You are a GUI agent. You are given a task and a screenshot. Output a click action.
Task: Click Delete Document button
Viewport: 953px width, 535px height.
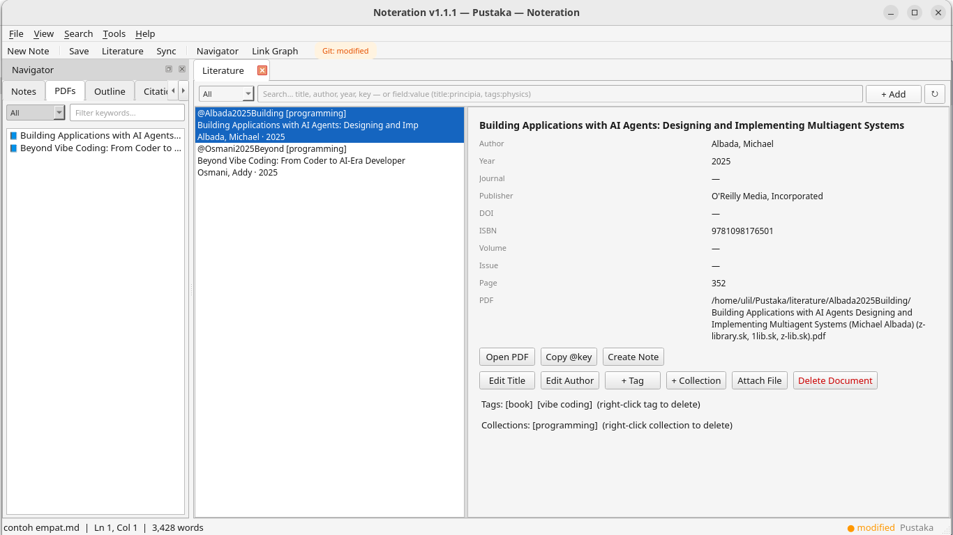(835, 380)
